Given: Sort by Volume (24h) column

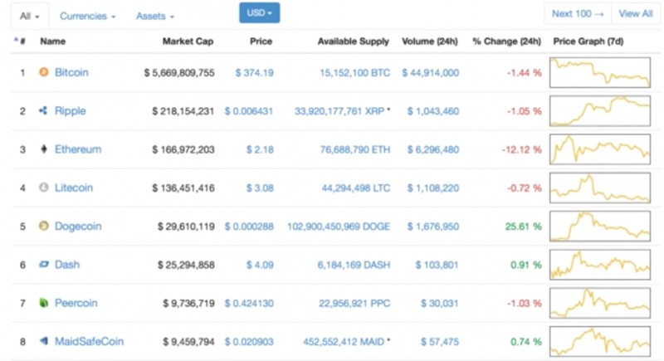Looking at the screenshot, I should click(x=430, y=41).
